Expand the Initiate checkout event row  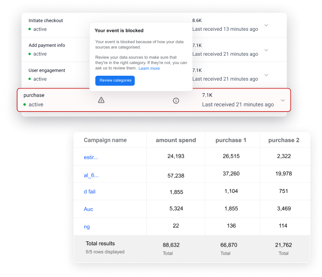coord(266,25)
